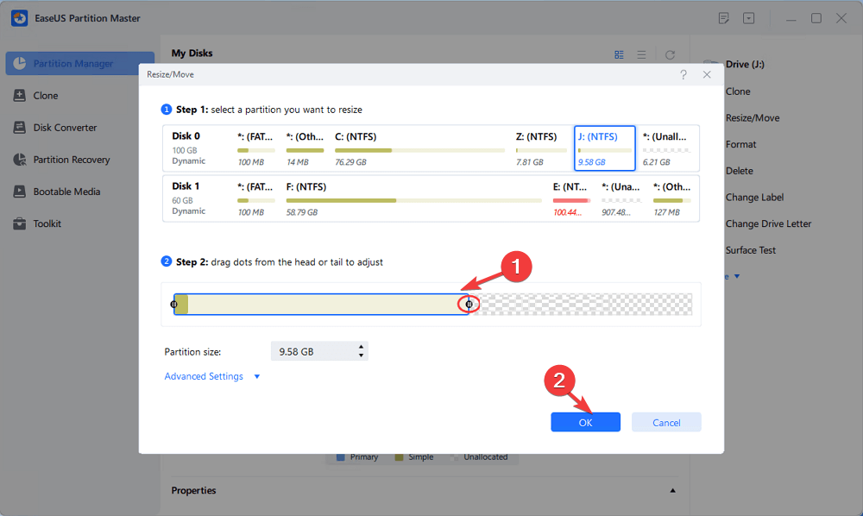Click the Unallocated legend swatch

[454, 457]
